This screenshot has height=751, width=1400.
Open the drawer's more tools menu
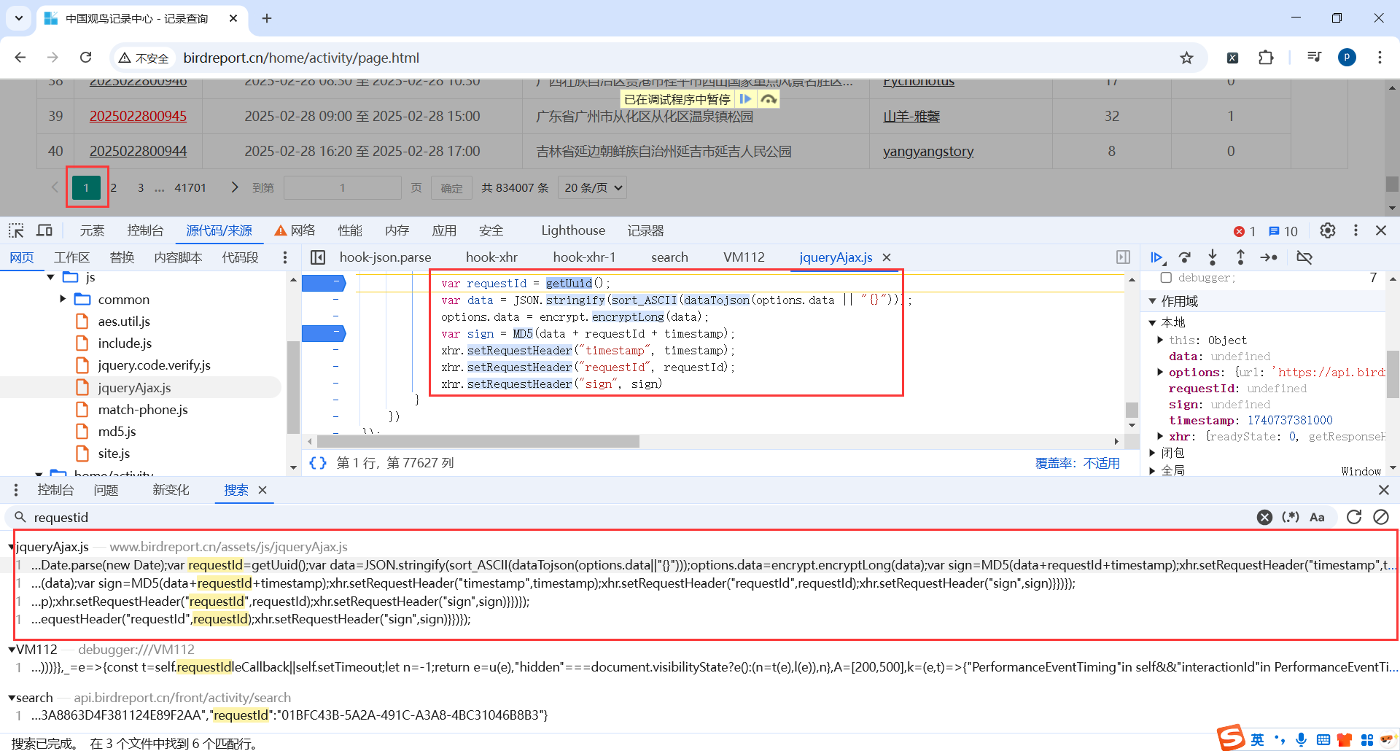click(16, 490)
